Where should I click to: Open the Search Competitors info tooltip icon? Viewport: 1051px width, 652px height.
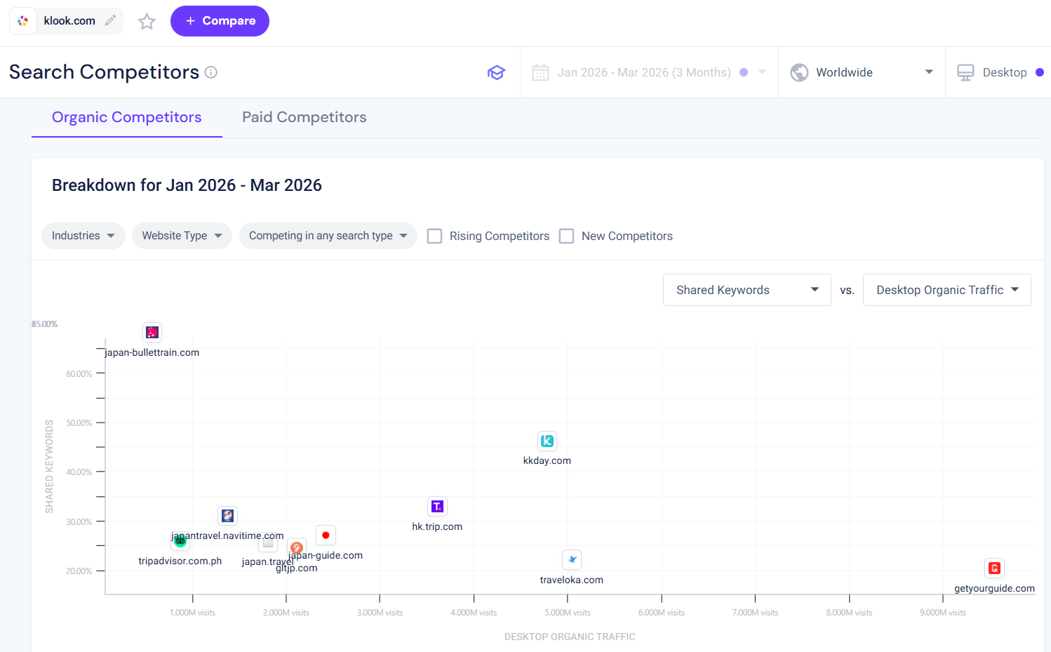point(211,72)
